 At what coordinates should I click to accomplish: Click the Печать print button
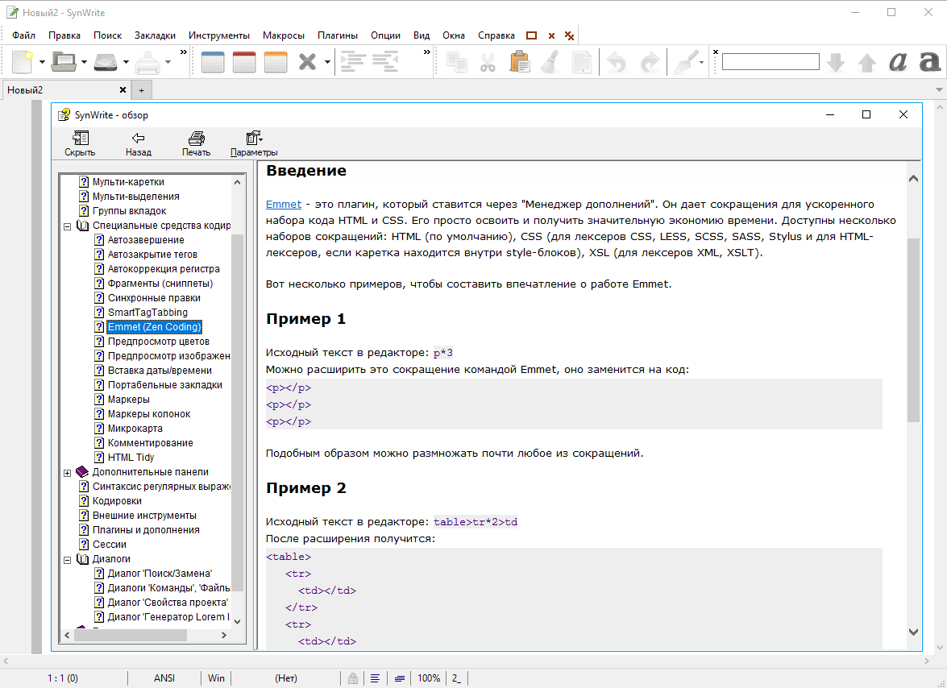pyautogui.click(x=197, y=143)
